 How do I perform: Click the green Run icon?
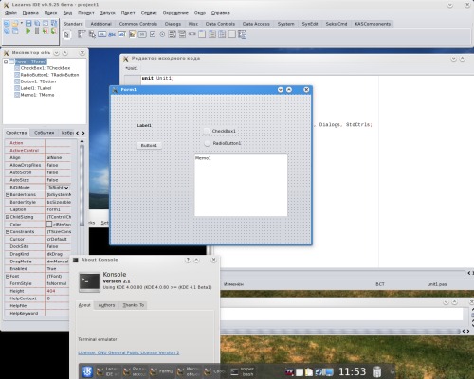28,31
